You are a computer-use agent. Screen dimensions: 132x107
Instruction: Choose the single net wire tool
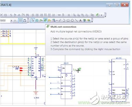point(41,21)
